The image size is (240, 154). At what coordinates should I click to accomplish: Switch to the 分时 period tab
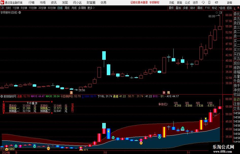[x=8, y=8]
